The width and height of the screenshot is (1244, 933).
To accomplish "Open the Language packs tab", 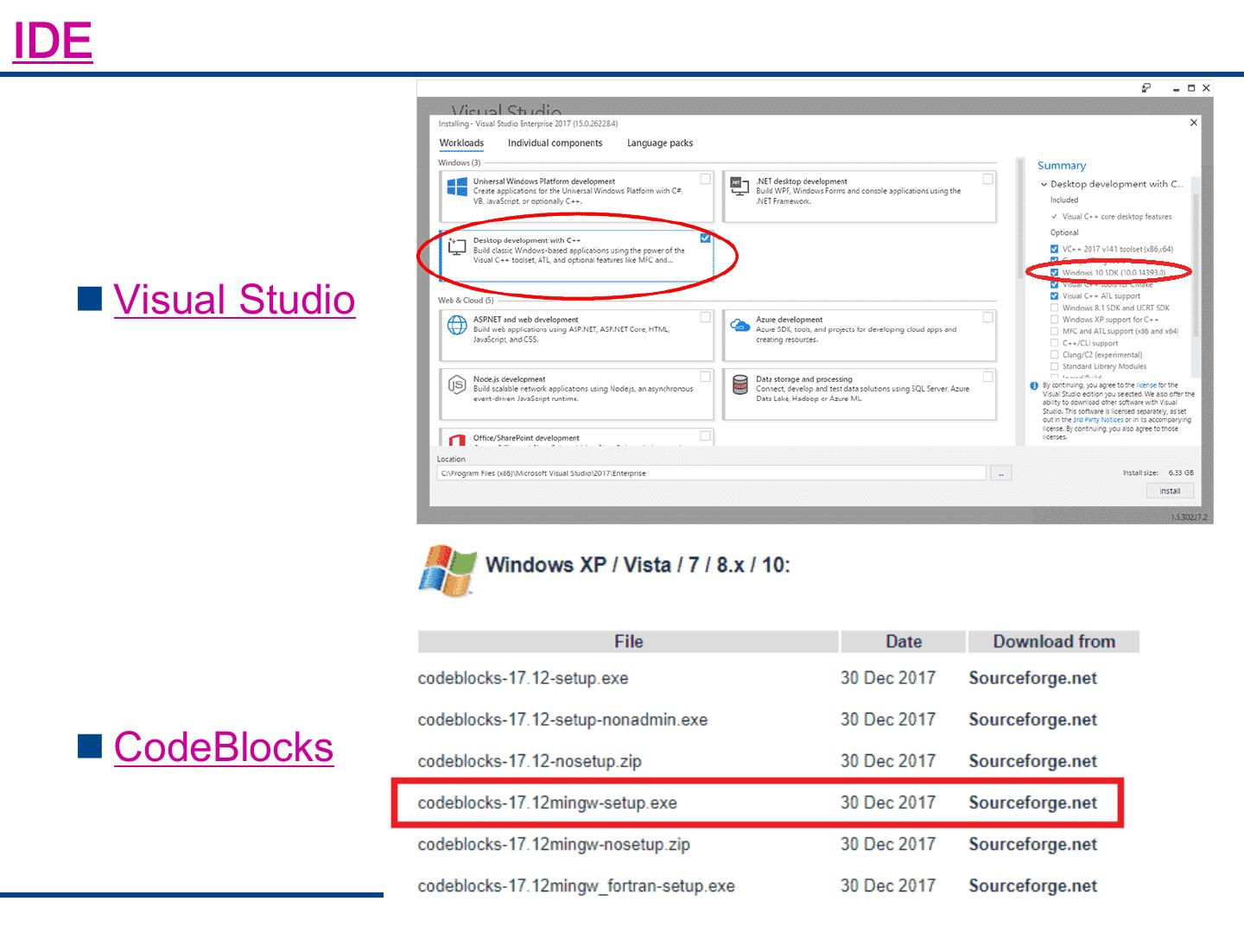I will pos(659,143).
